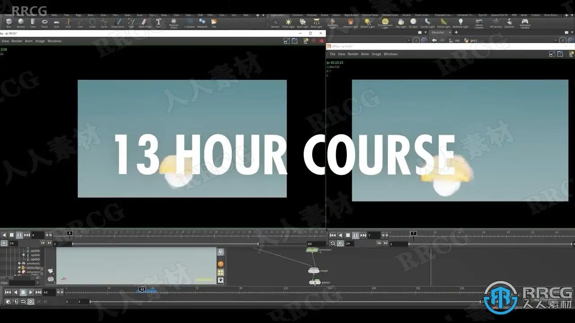Navigate back in the network editor
This screenshot has height=323, width=575.
434,40
